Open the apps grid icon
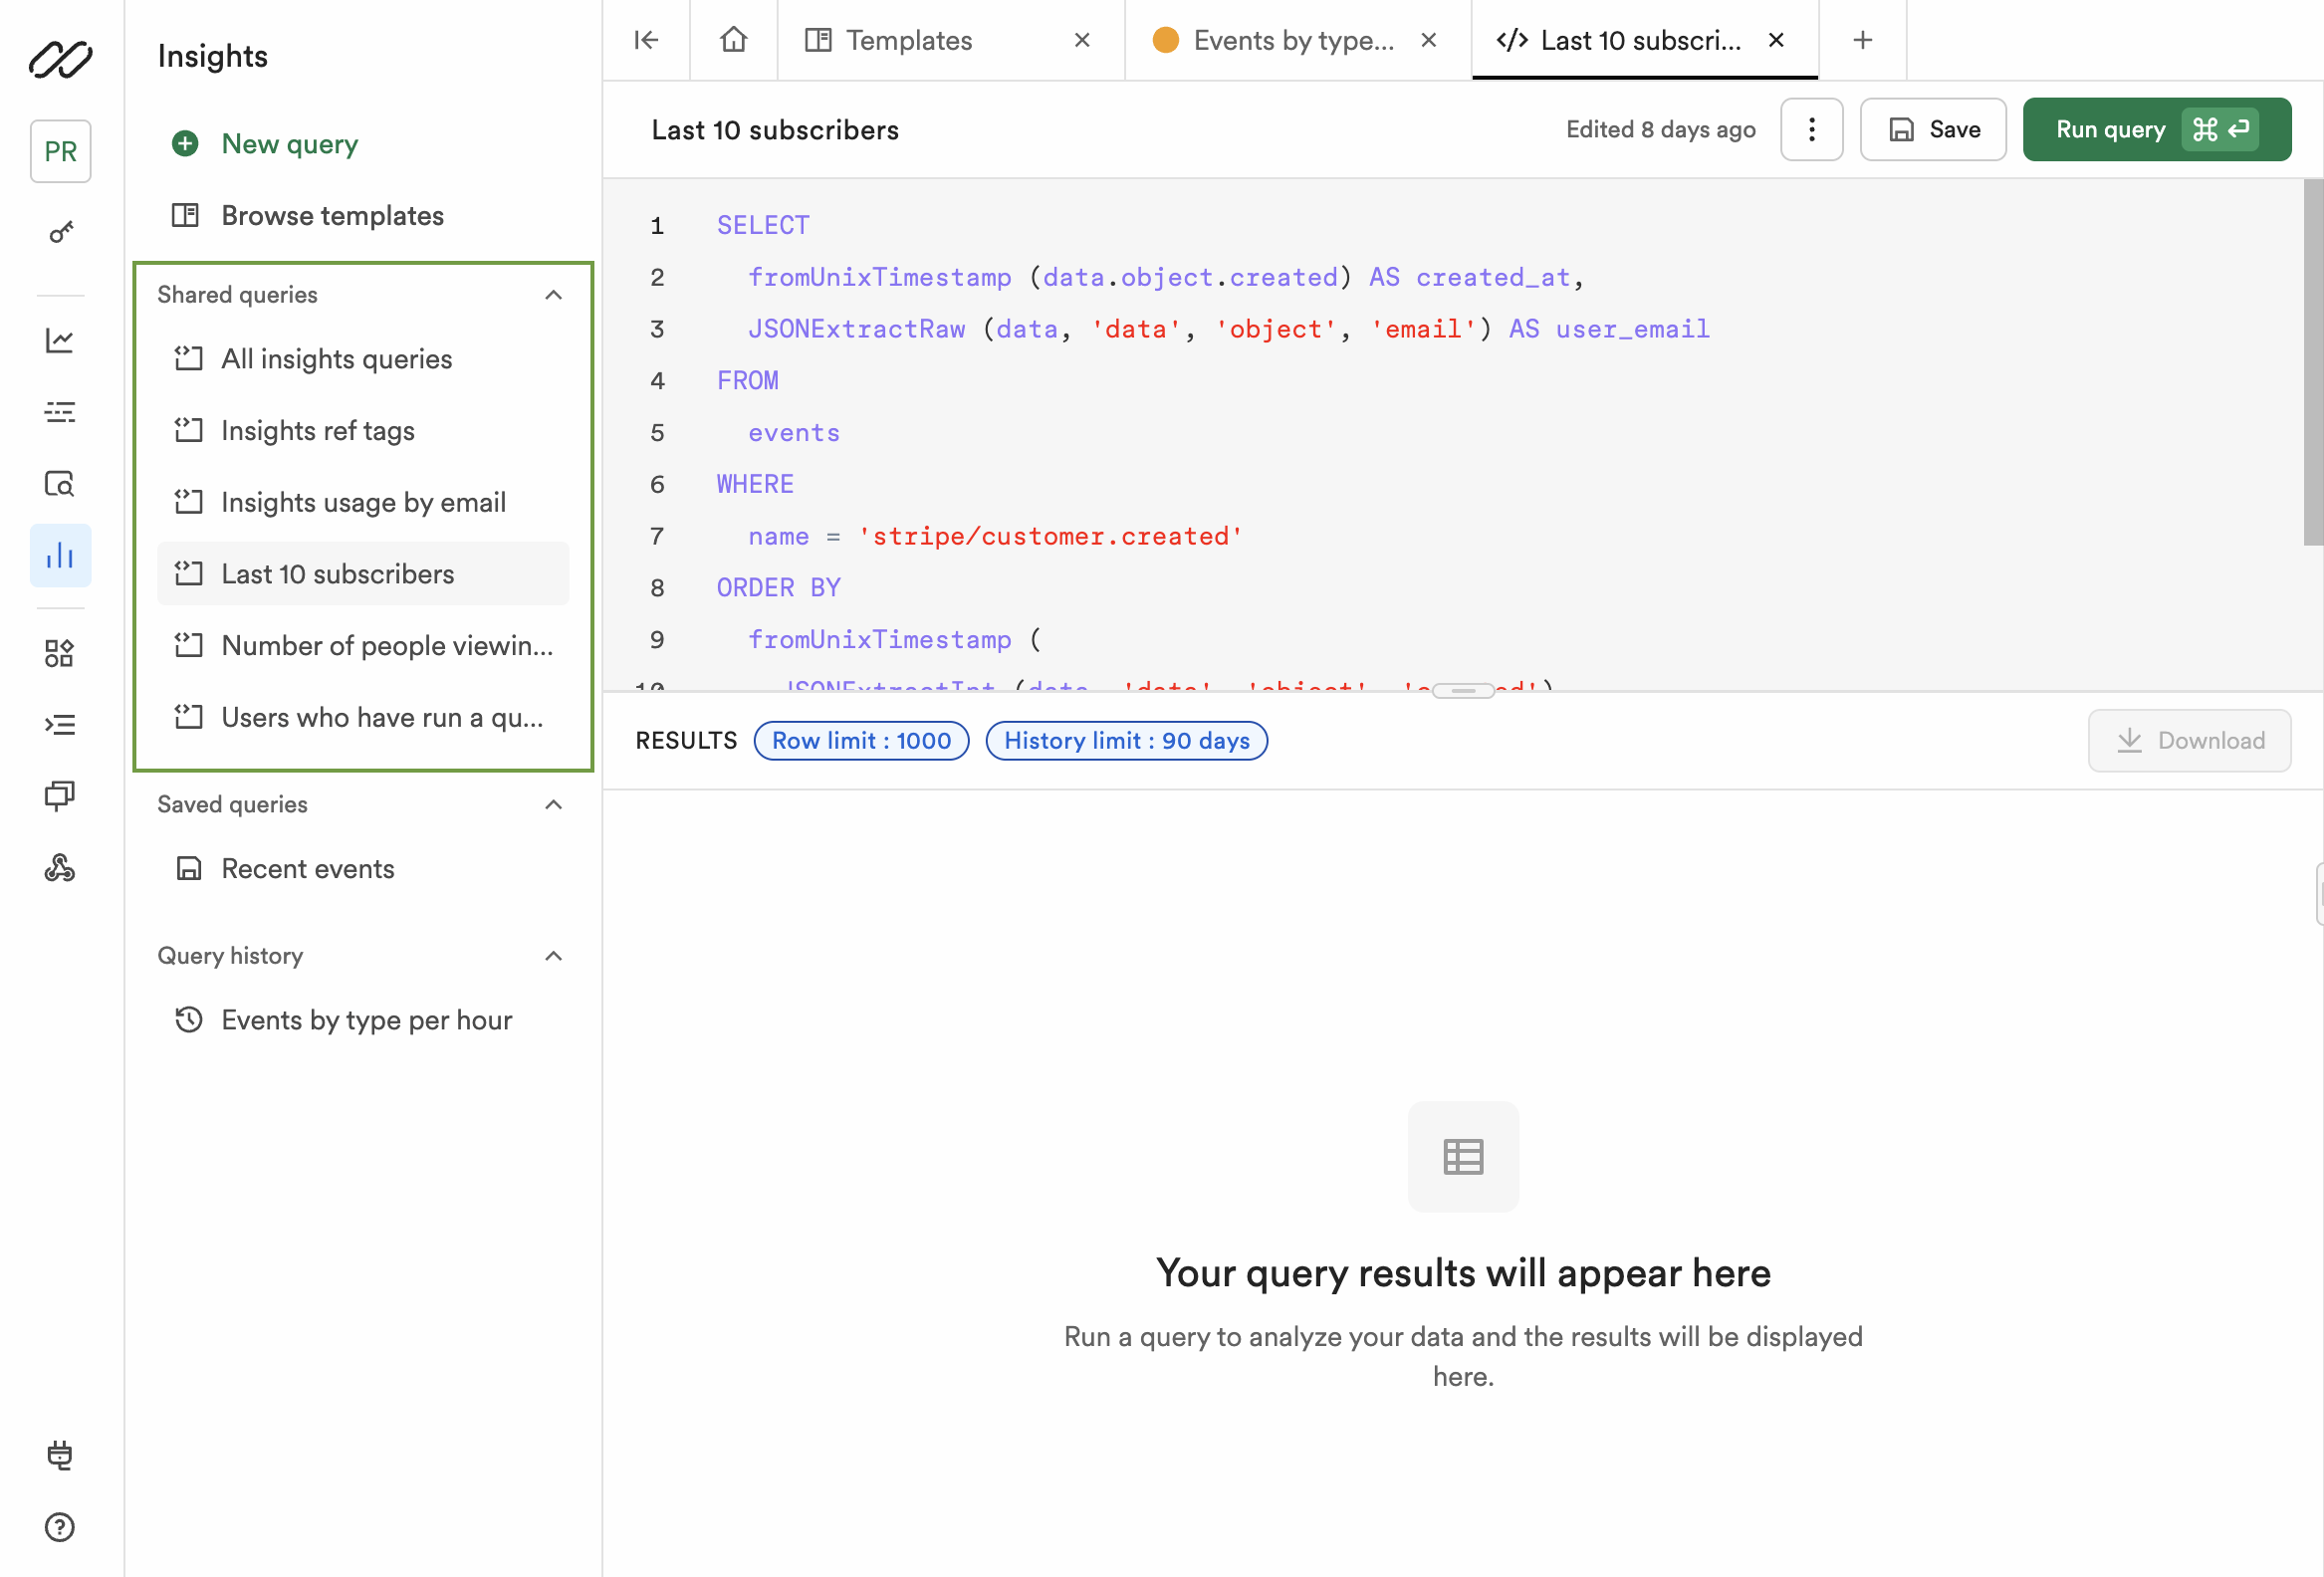Image resolution: width=2324 pixels, height=1577 pixels. pos(60,652)
